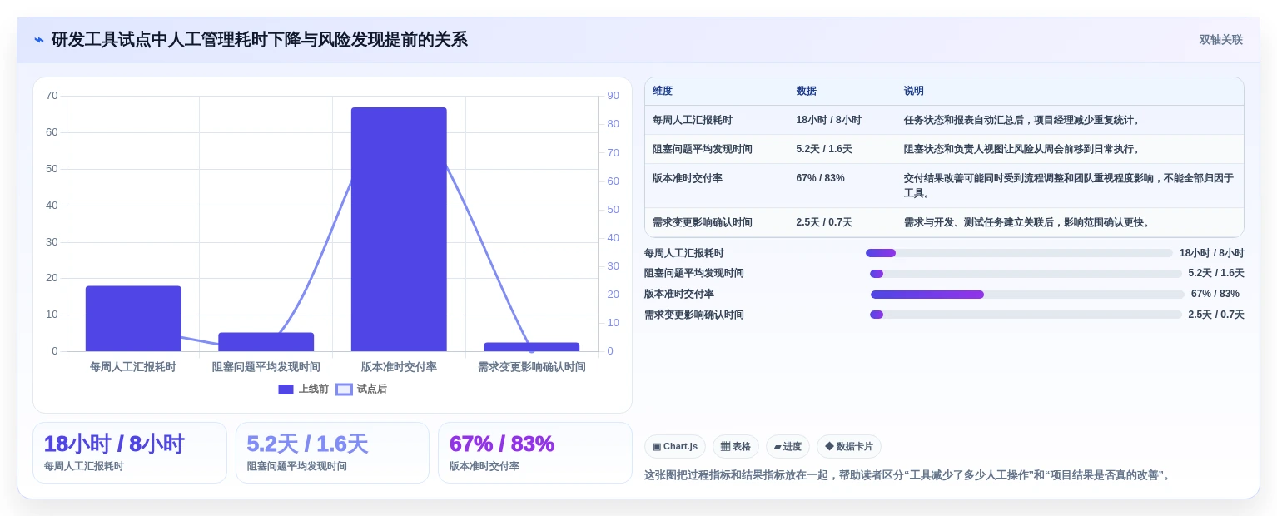Click the 67% / 83% data card
Viewport: 1277px width, 516px height.
pos(535,453)
